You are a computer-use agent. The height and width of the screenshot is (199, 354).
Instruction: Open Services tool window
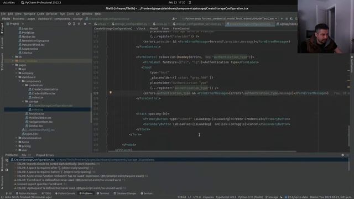click(x=147, y=193)
